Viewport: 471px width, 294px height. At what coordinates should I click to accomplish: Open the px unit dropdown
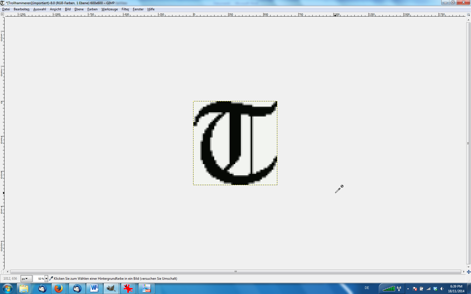[26, 279]
